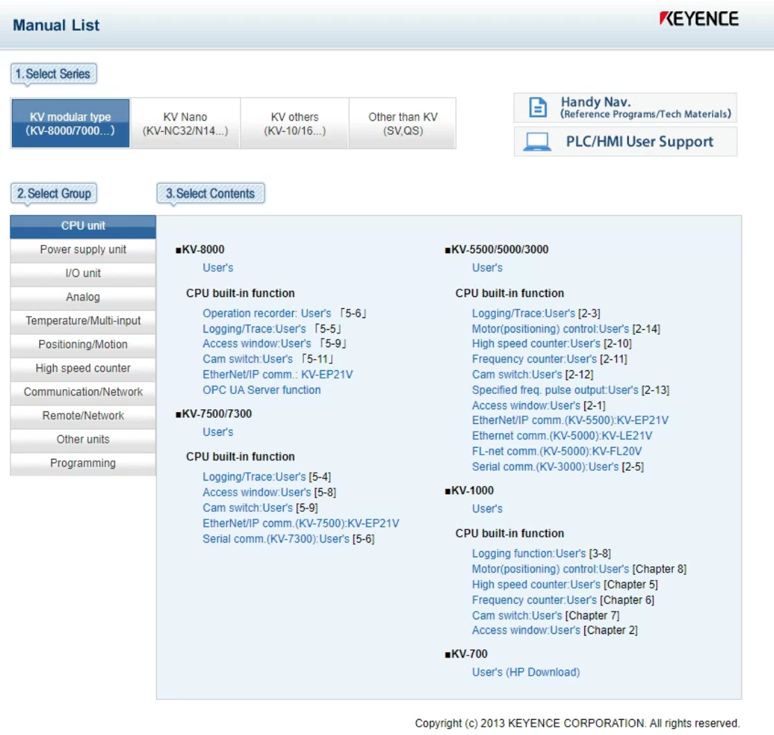
Task: Open Operation recorder: User's link
Action: 266,313
